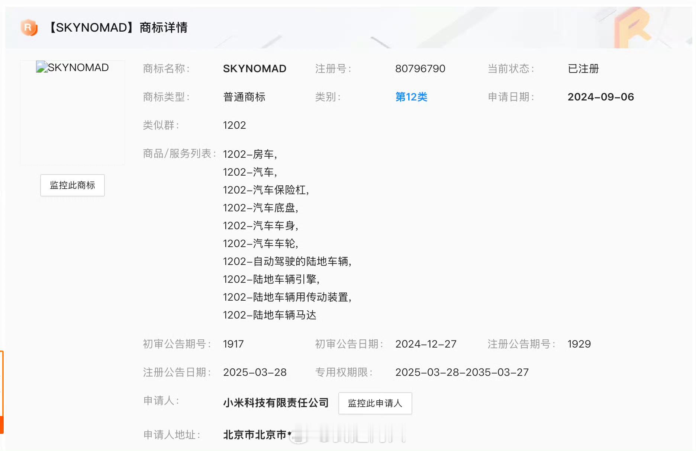Click trademark type 普通商标
The image size is (696, 451).
pos(244,97)
